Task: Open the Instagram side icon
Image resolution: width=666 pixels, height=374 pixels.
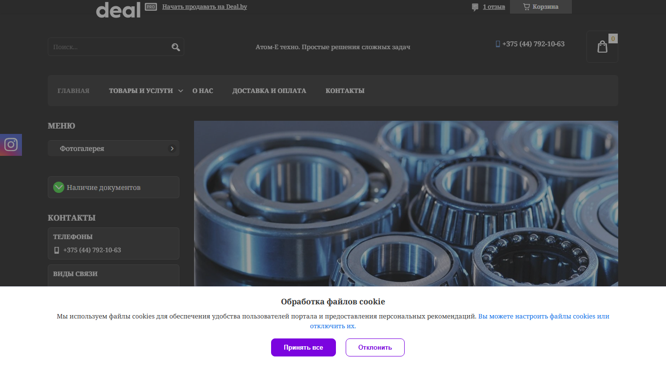Action: coord(11,145)
